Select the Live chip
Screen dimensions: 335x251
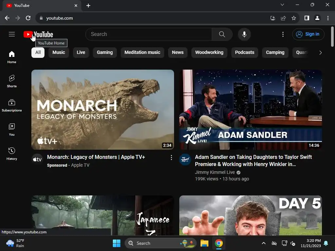(x=81, y=53)
